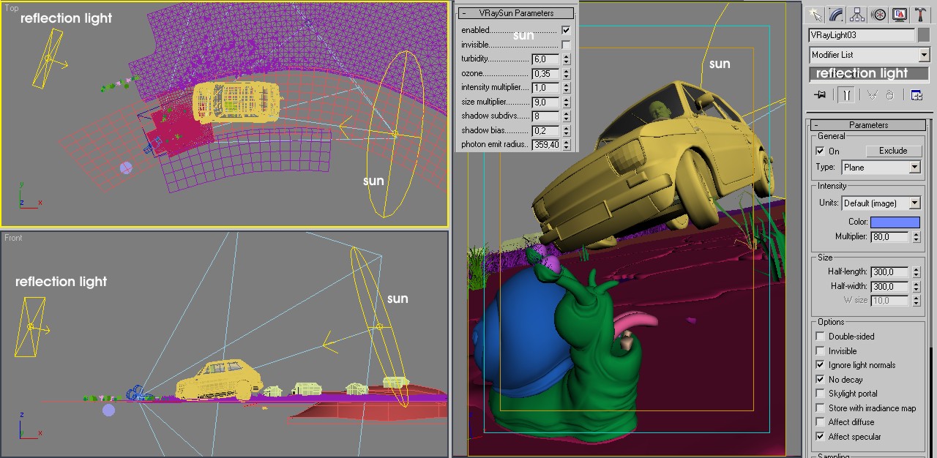Image resolution: width=937 pixels, height=458 pixels.
Task: Enable the Double-sided option
Action: tap(820, 337)
